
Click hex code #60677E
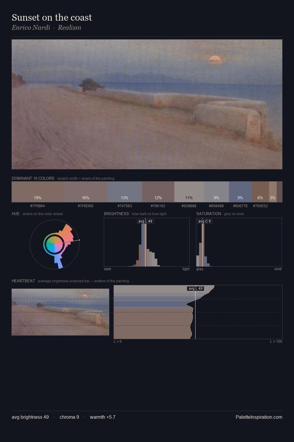pyautogui.click(x=240, y=206)
